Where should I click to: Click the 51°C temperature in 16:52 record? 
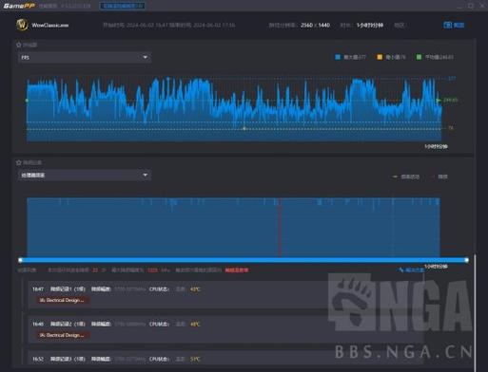pyautogui.click(x=195, y=359)
